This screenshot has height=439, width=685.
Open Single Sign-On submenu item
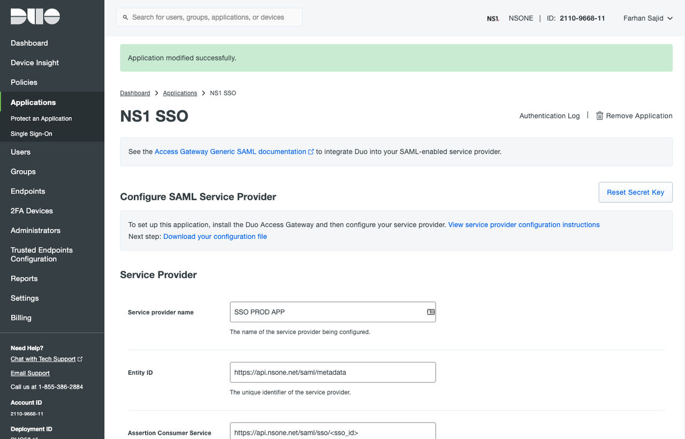click(x=32, y=134)
